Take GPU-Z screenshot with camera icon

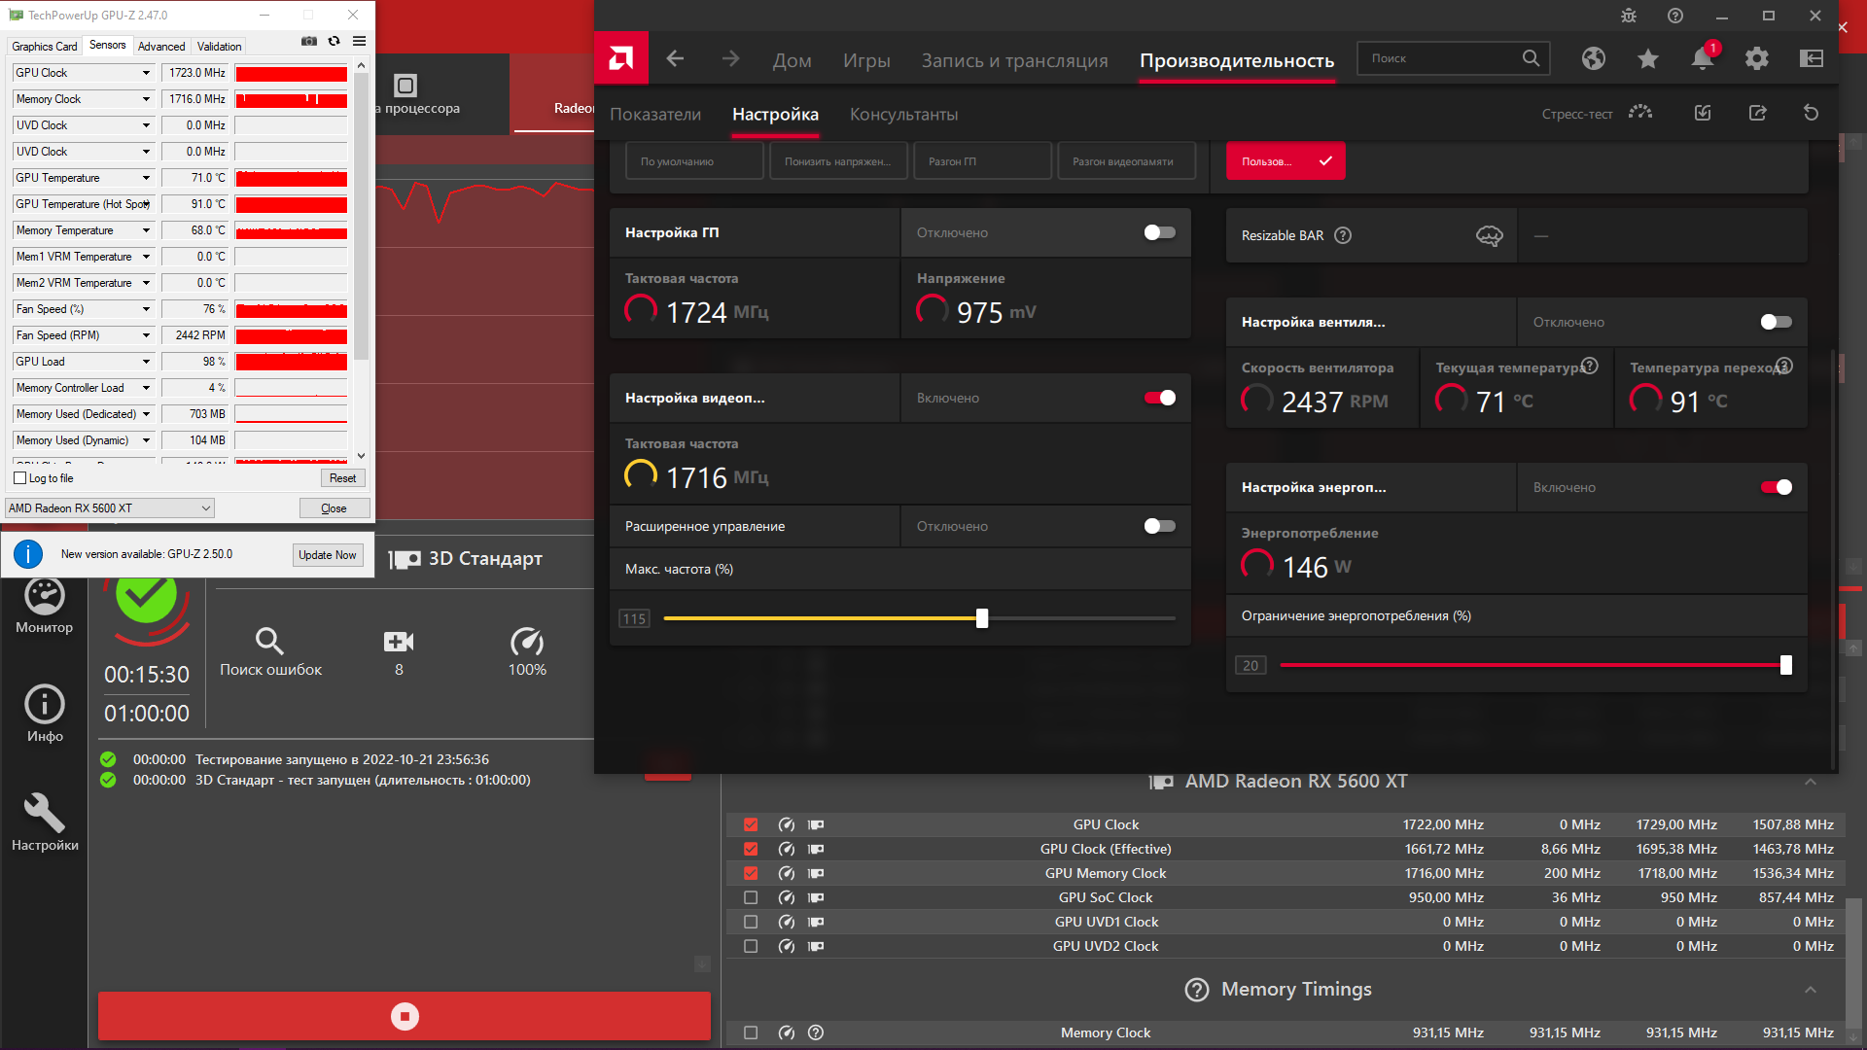click(309, 41)
